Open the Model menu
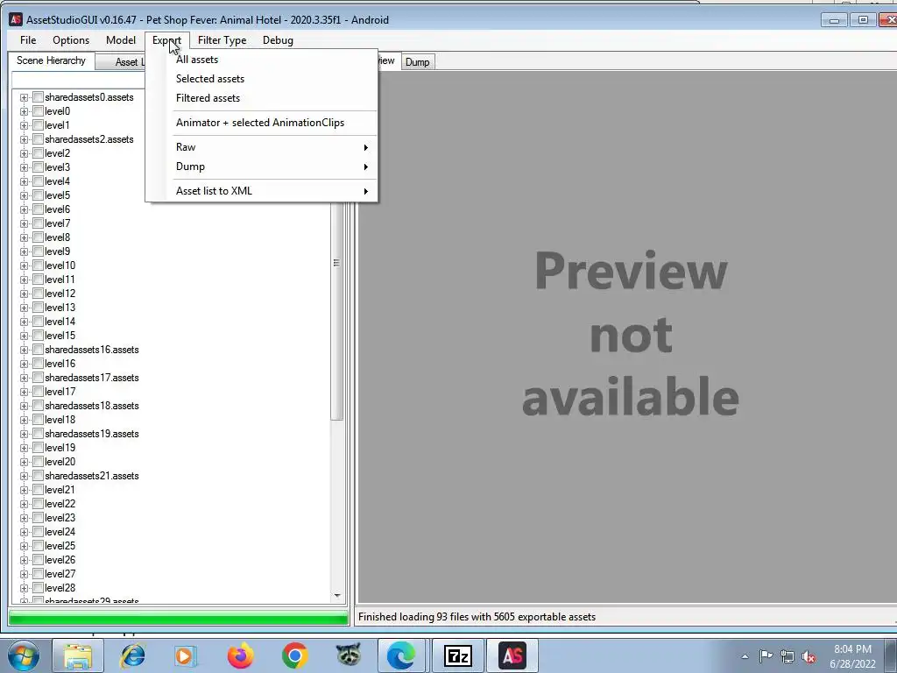This screenshot has width=897, height=673. [x=121, y=40]
